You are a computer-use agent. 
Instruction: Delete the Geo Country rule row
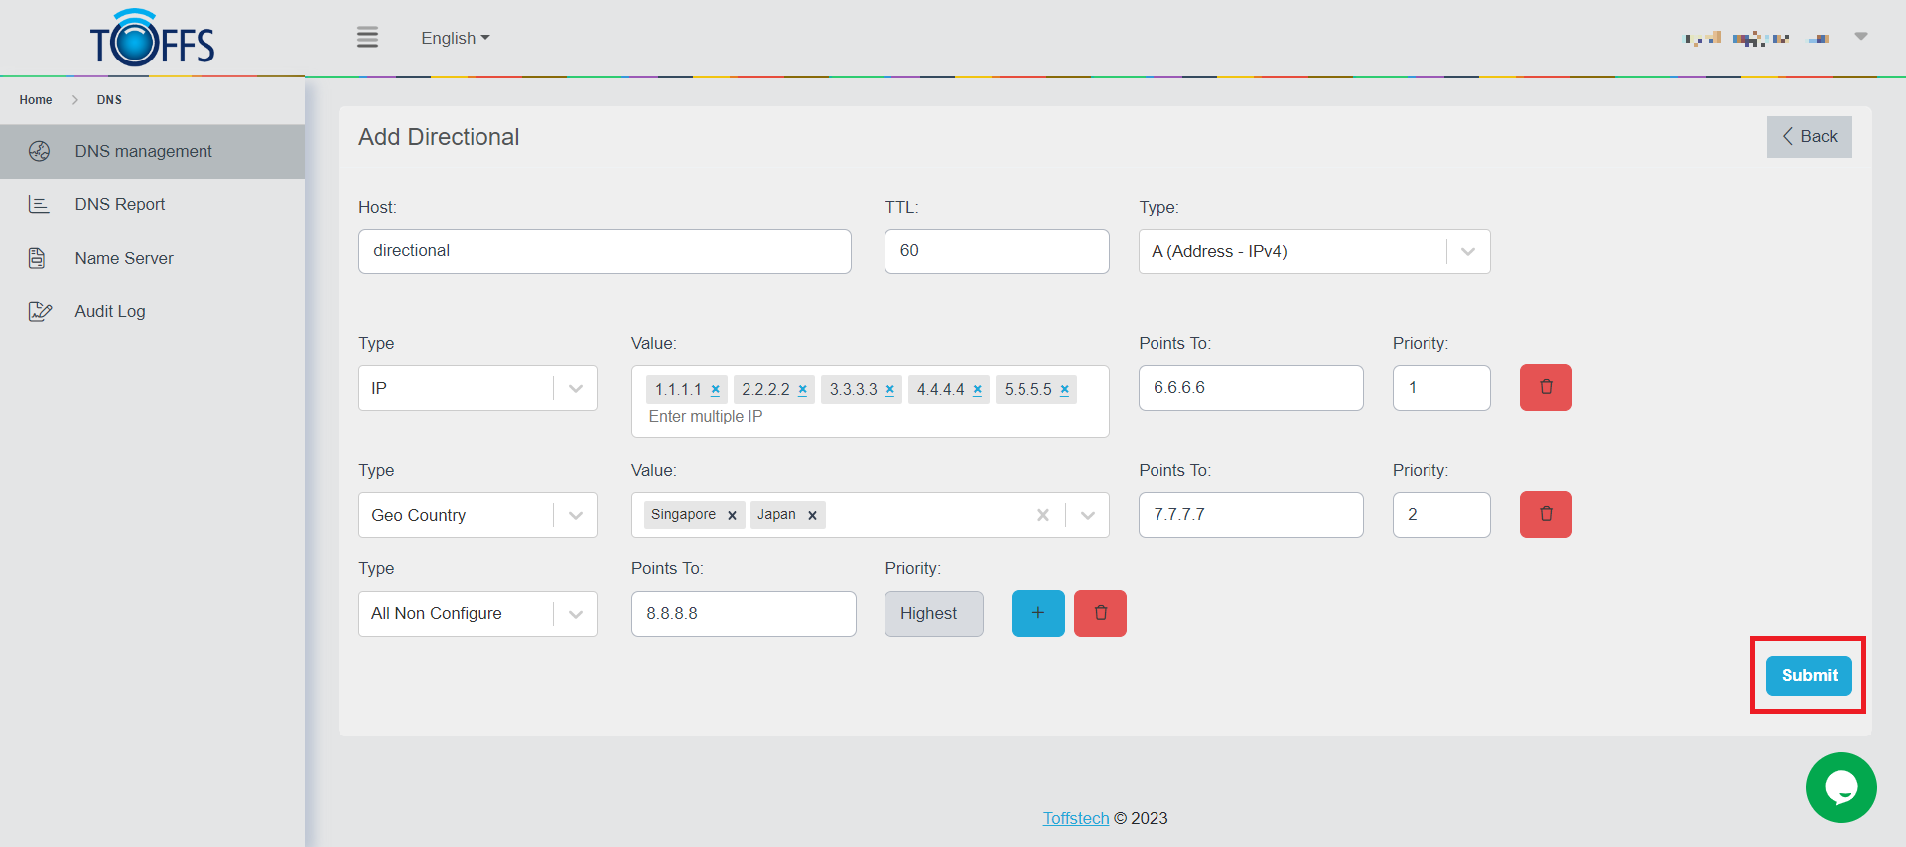click(x=1545, y=514)
